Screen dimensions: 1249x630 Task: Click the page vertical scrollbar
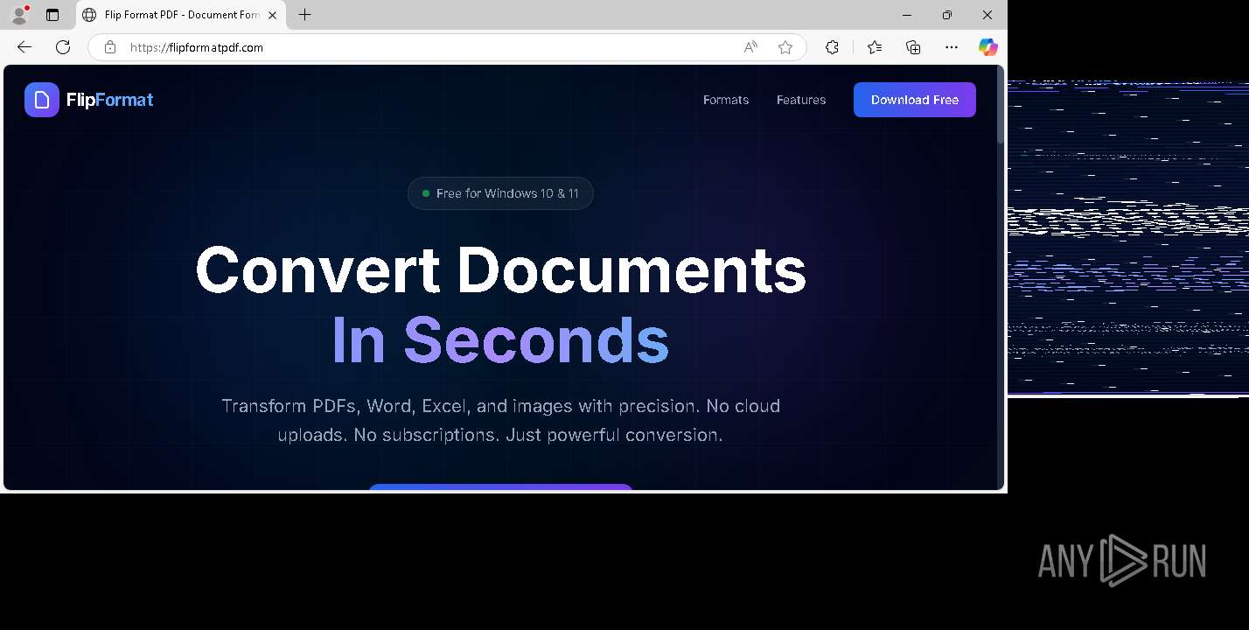click(1001, 105)
